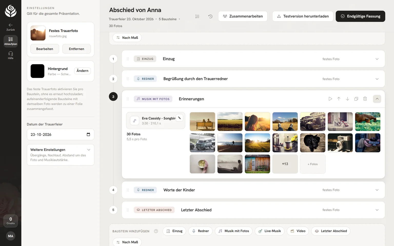Click Zusammenarbeiten button
This screenshot has width=394, height=246.
click(x=243, y=16)
